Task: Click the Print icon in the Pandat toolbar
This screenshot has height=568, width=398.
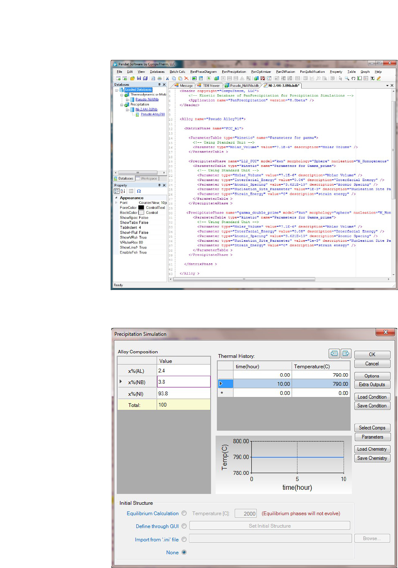Action: 160,78
